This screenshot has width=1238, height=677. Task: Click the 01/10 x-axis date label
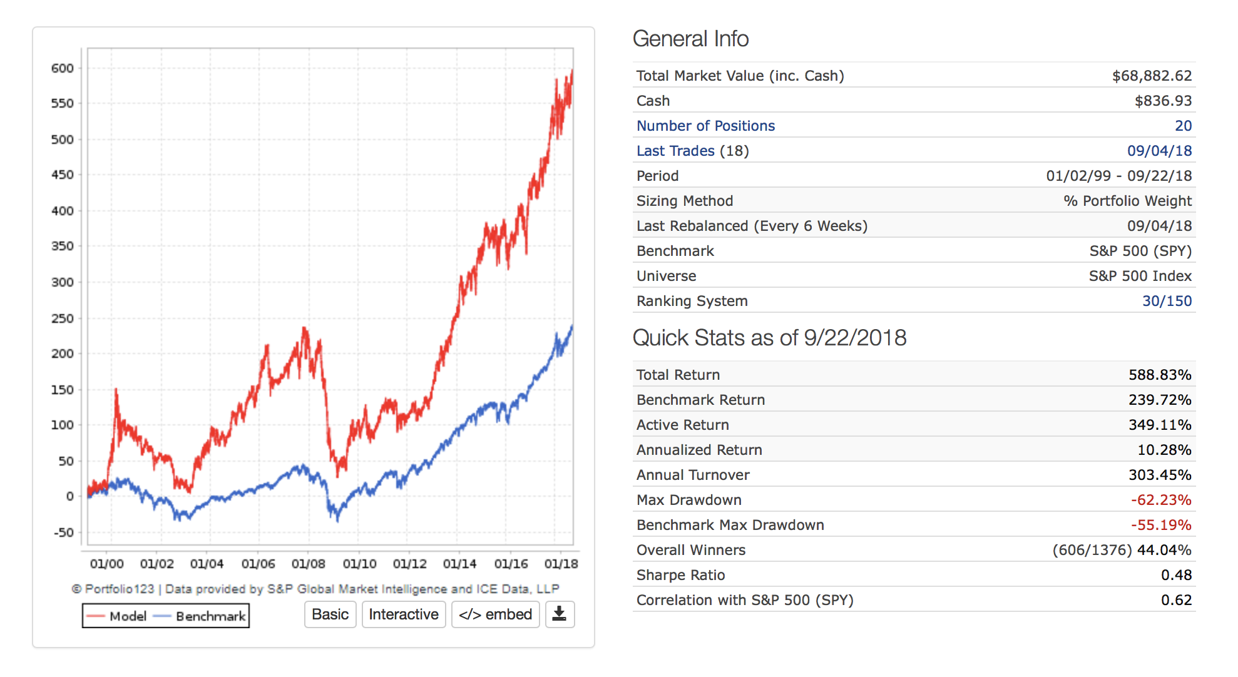(x=359, y=564)
